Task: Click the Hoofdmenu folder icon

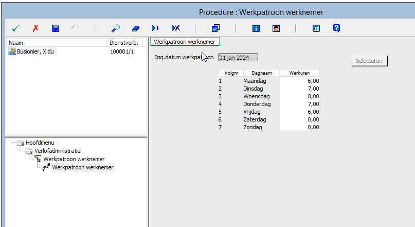Action: (x=21, y=143)
